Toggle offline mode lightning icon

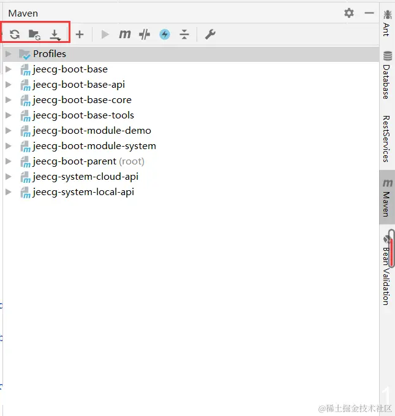click(x=165, y=34)
